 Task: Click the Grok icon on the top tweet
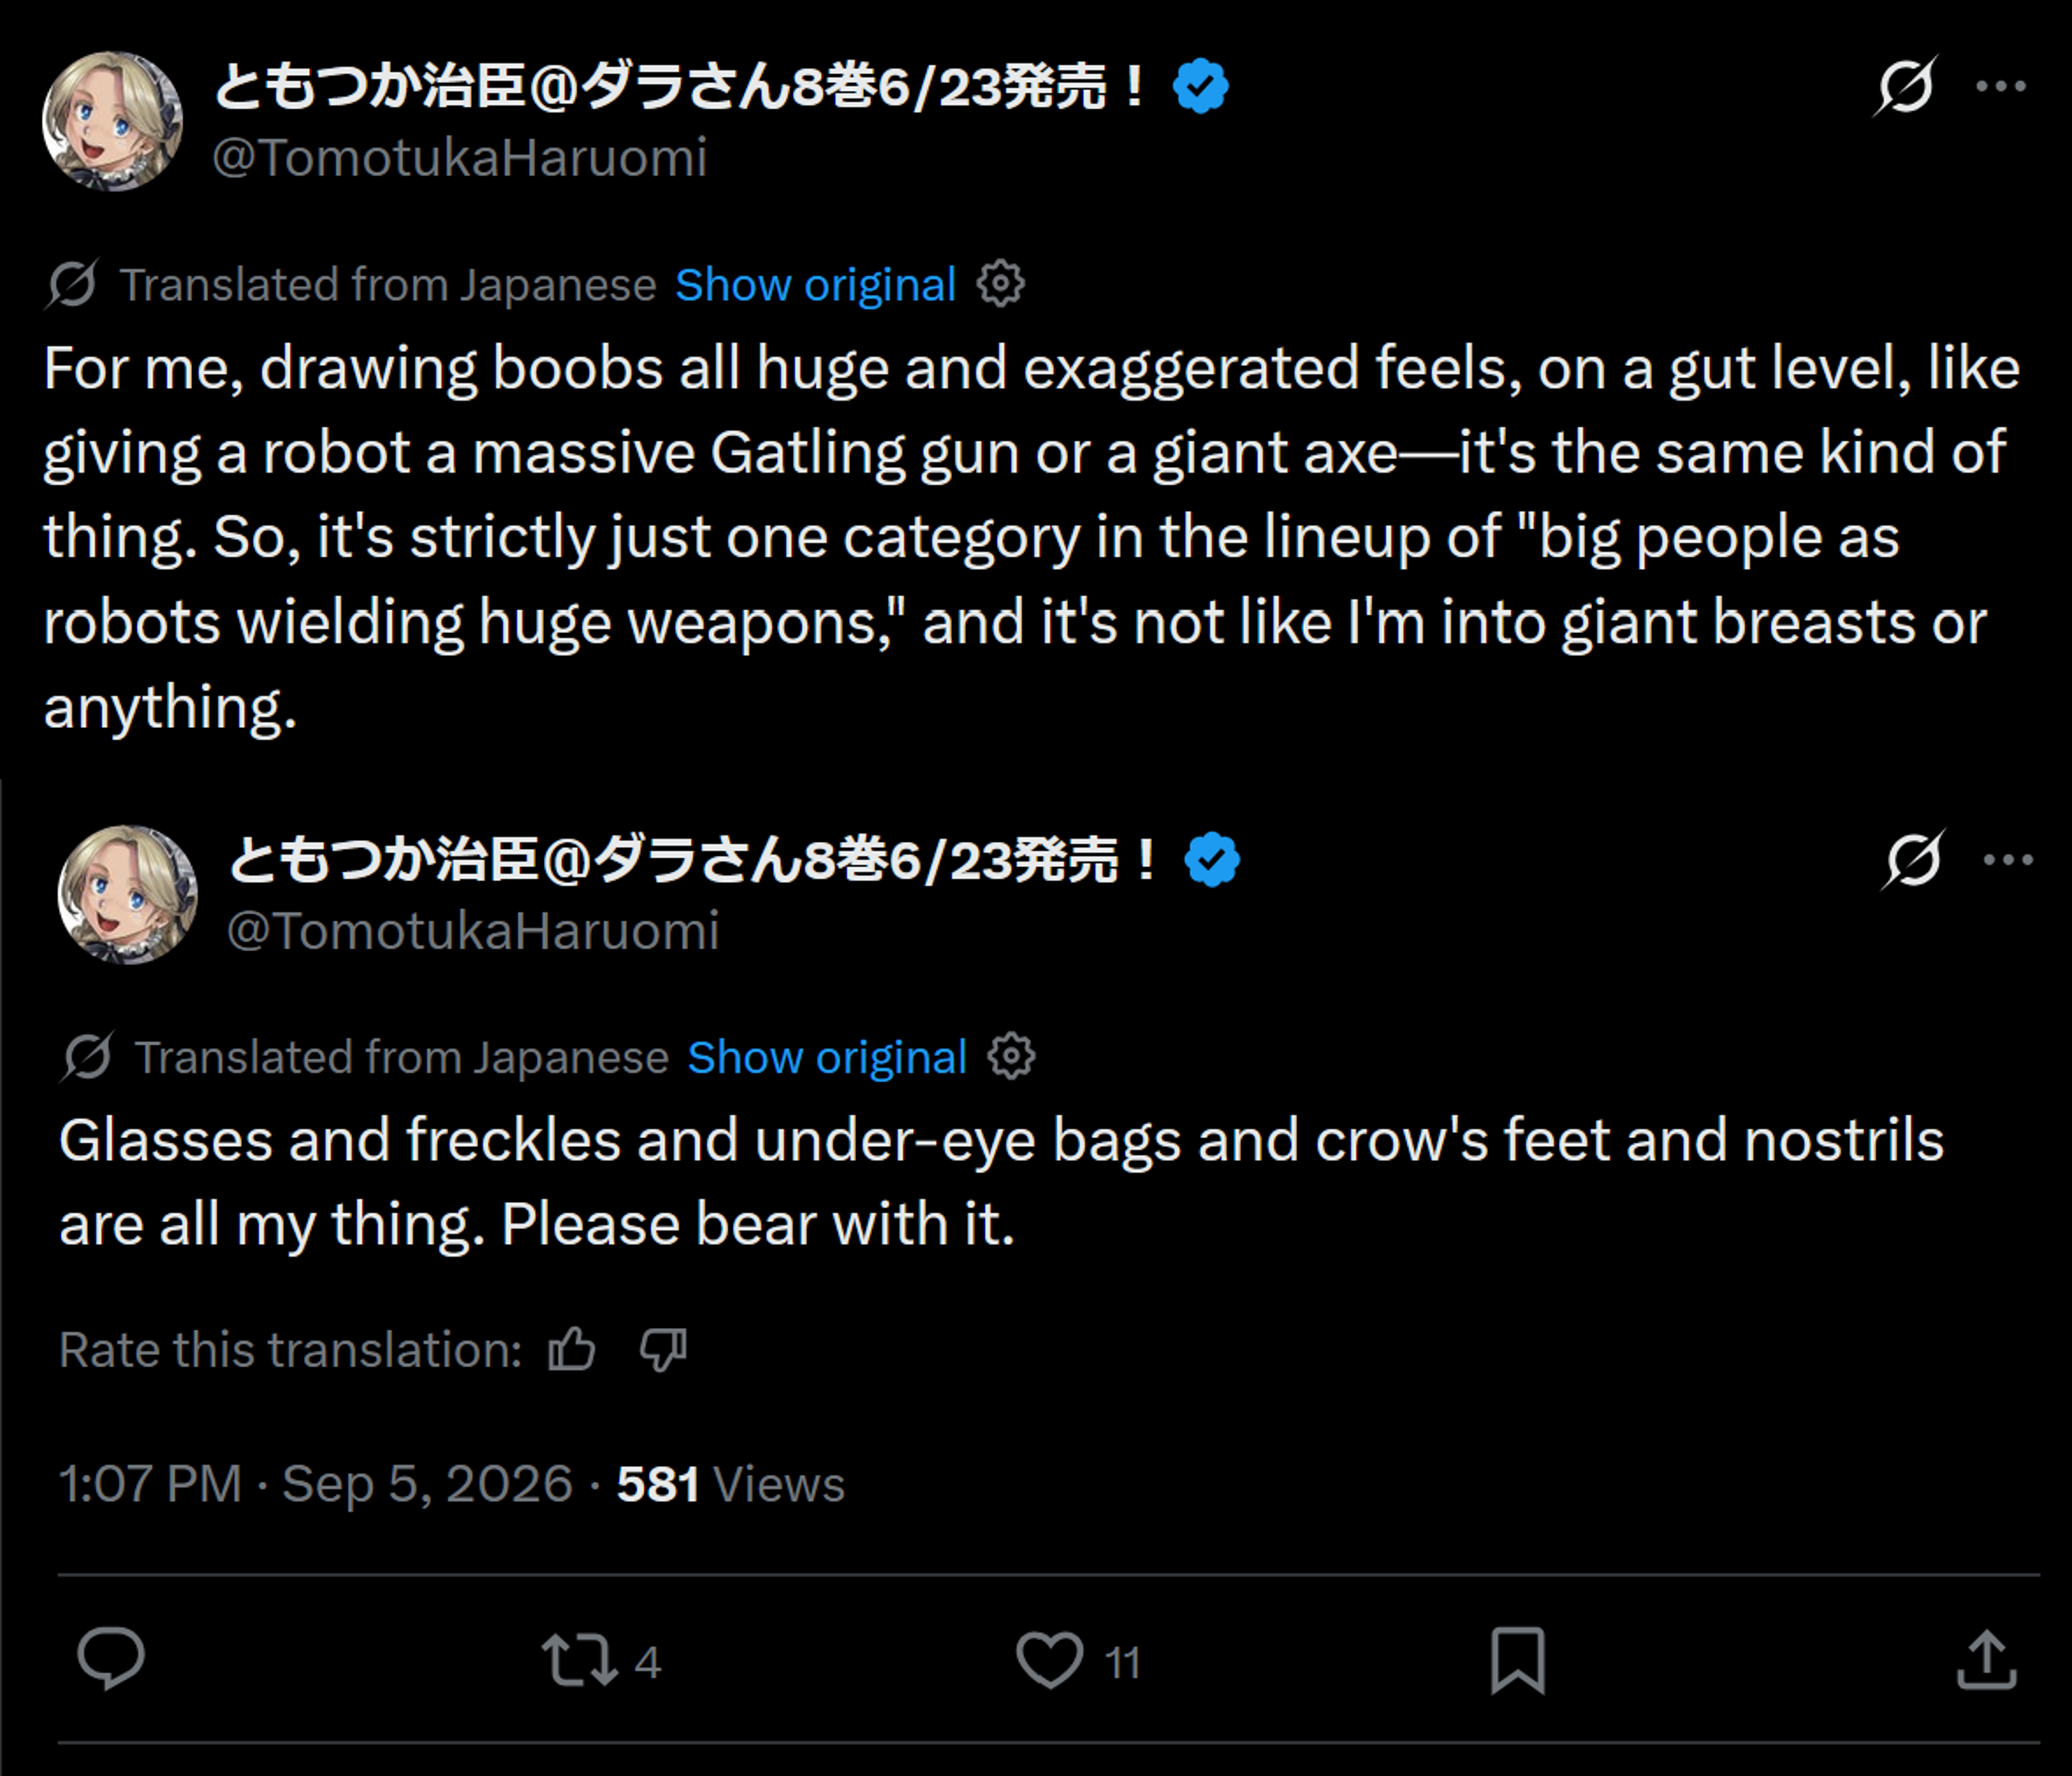[1905, 87]
